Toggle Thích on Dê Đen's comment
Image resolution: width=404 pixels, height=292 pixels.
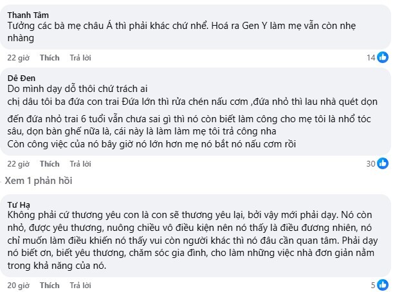(x=50, y=163)
